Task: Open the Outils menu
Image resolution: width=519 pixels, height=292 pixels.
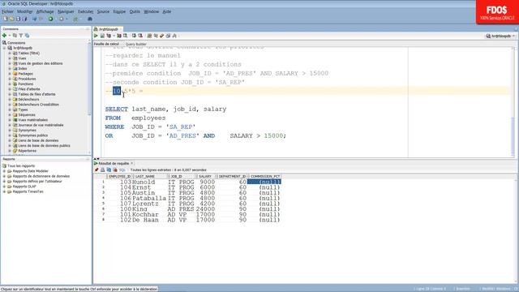Action: (135, 11)
